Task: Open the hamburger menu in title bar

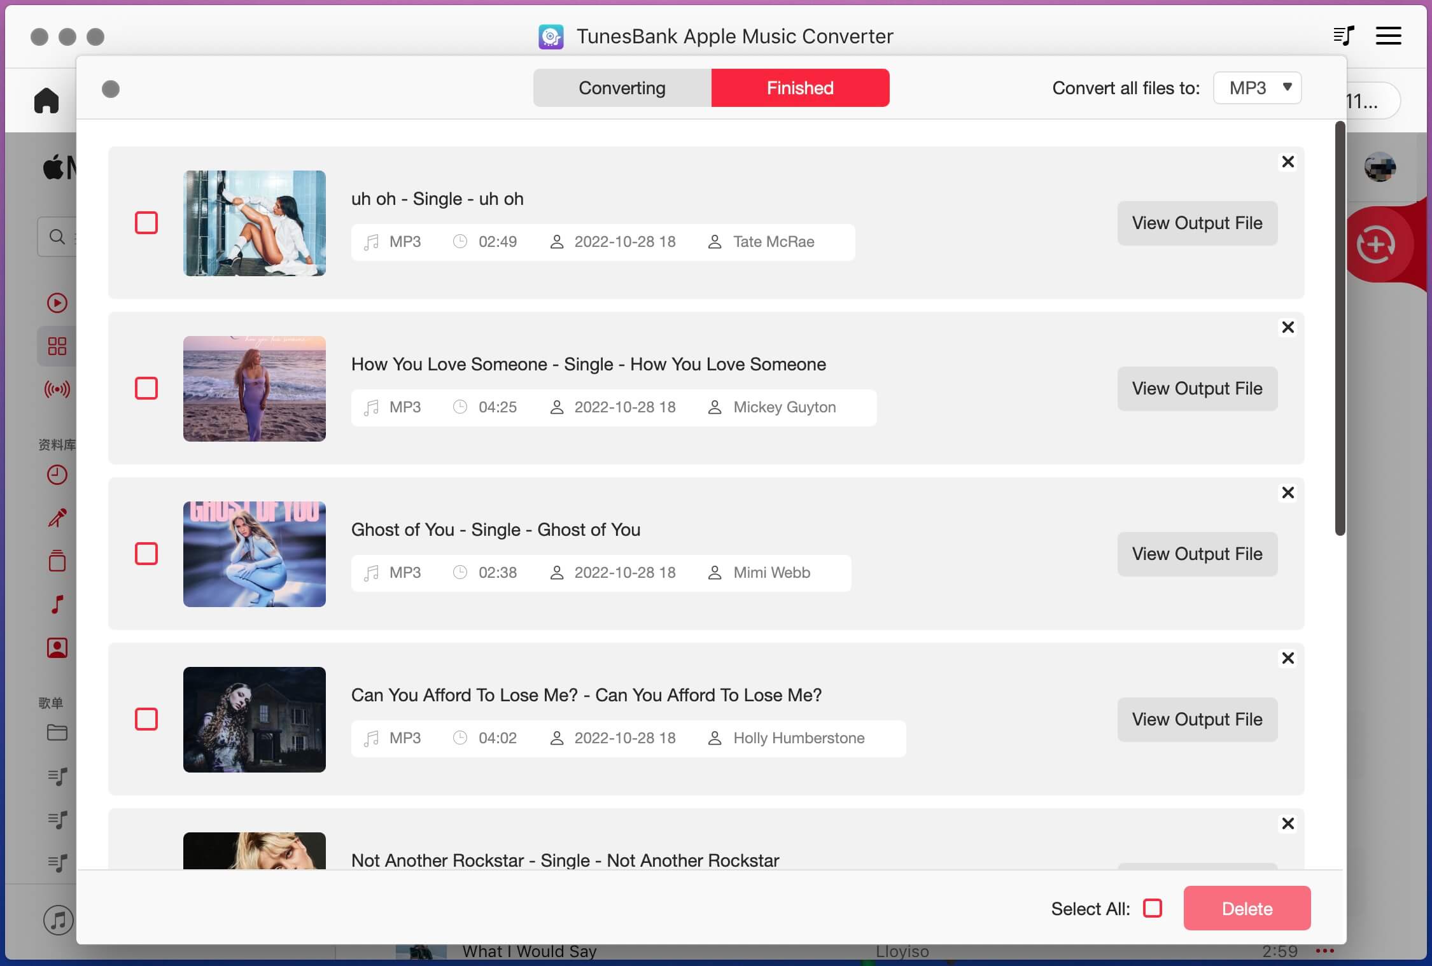Action: (1388, 36)
